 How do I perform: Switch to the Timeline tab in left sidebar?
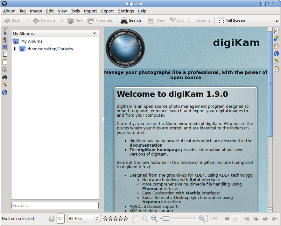tap(5, 69)
